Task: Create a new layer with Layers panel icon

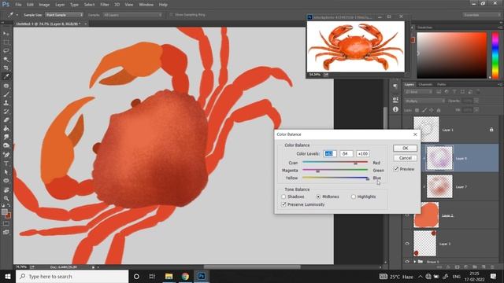Action: click(484, 267)
